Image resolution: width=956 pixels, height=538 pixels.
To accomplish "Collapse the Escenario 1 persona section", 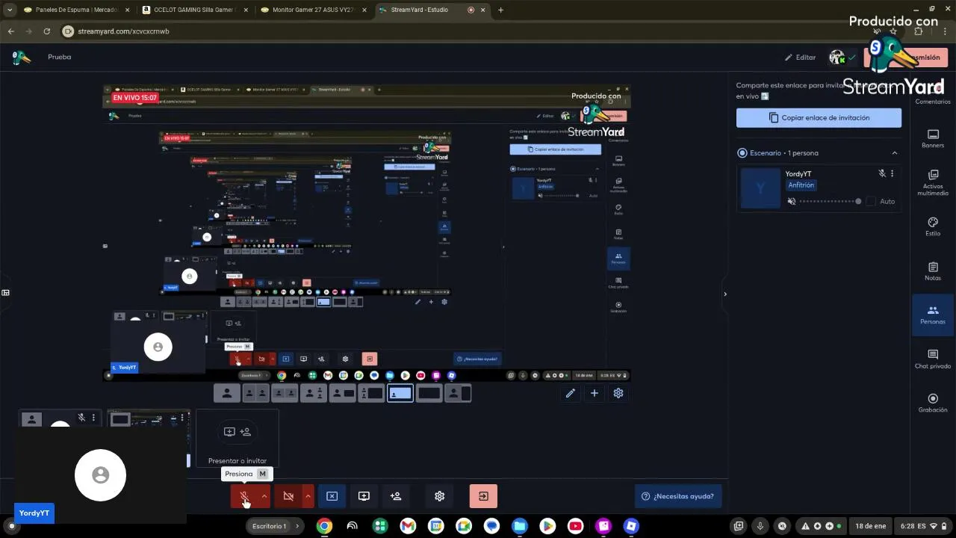I will click(x=894, y=153).
